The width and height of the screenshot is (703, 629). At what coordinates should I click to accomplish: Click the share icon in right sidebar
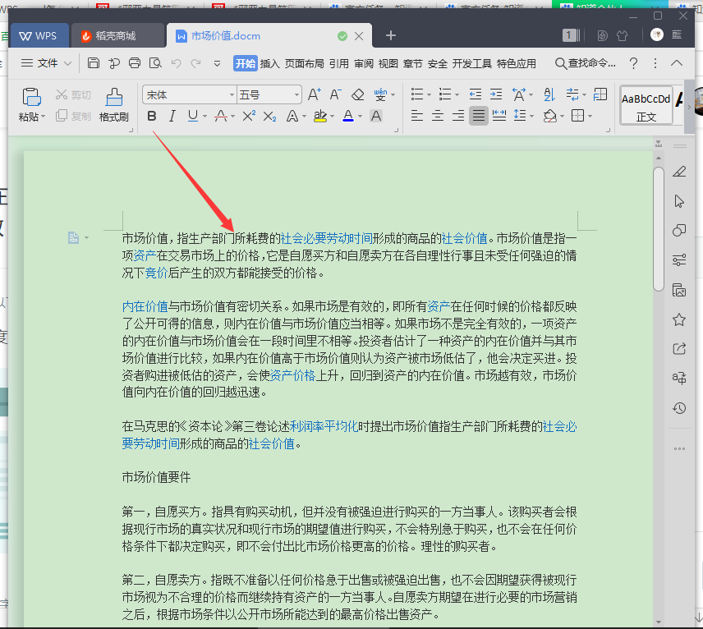[x=679, y=348]
